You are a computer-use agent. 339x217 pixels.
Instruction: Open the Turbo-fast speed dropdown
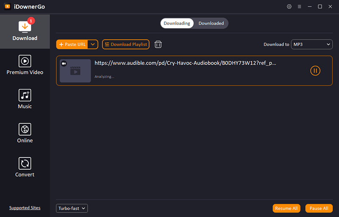click(x=72, y=208)
